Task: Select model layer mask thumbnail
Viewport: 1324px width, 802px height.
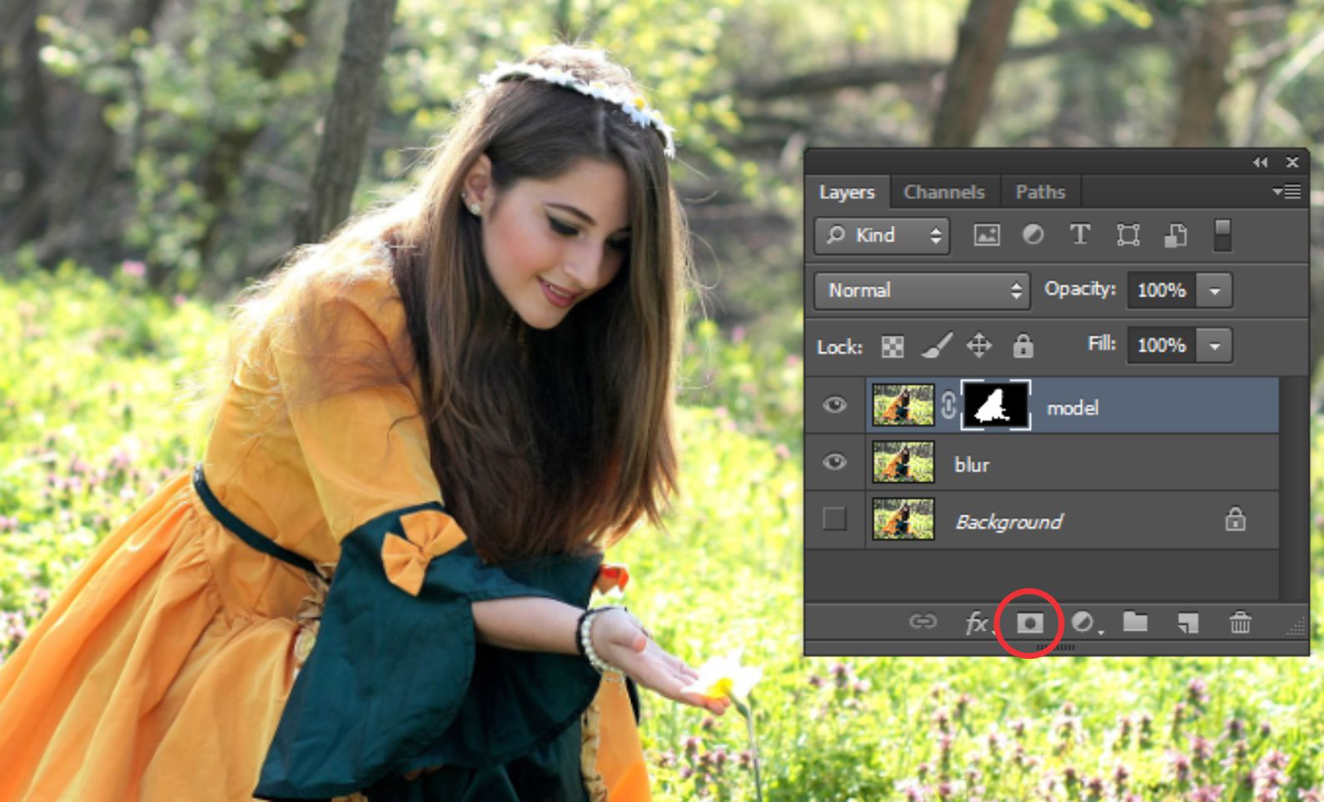Action: click(996, 406)
